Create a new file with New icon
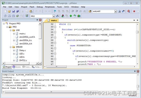Screen dimensions: 141x98 pos(5,11)
